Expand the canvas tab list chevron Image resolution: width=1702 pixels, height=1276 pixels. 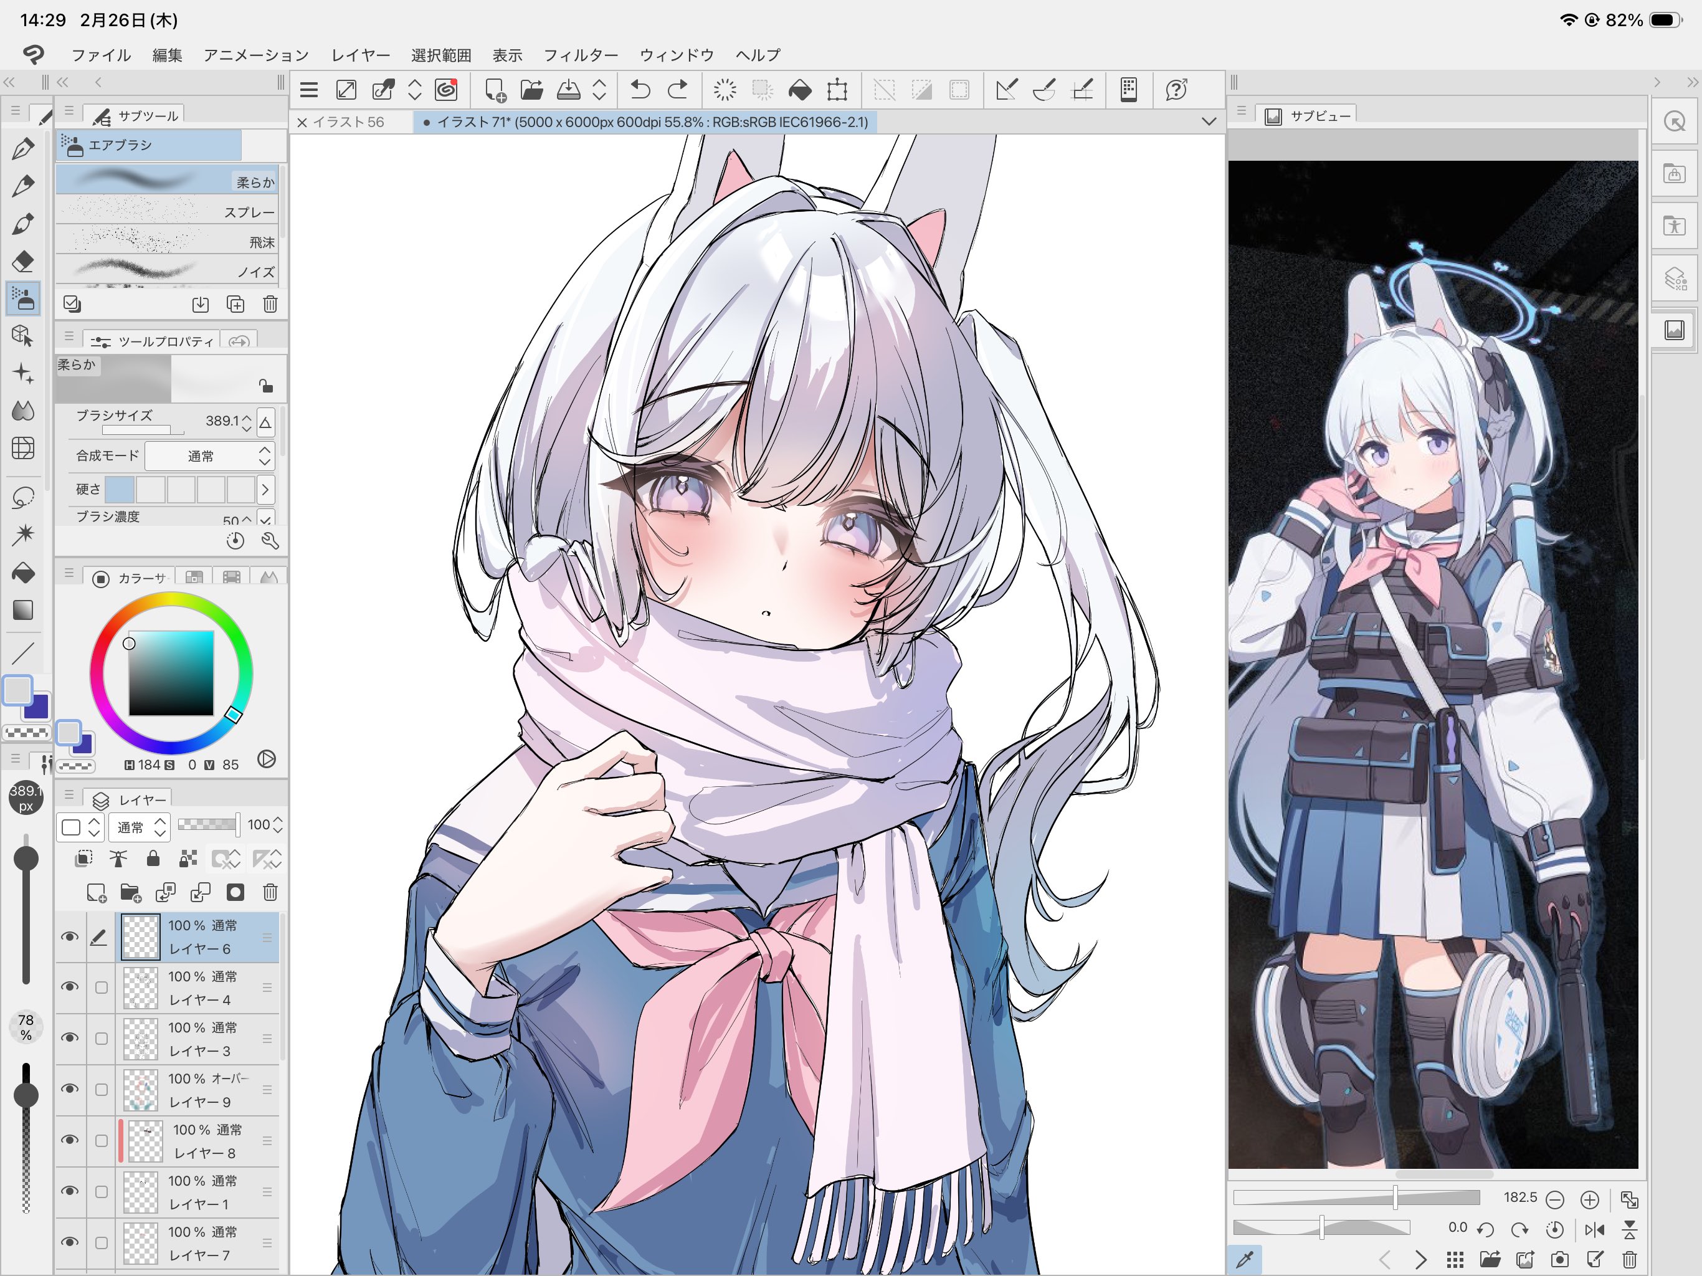1209,121
